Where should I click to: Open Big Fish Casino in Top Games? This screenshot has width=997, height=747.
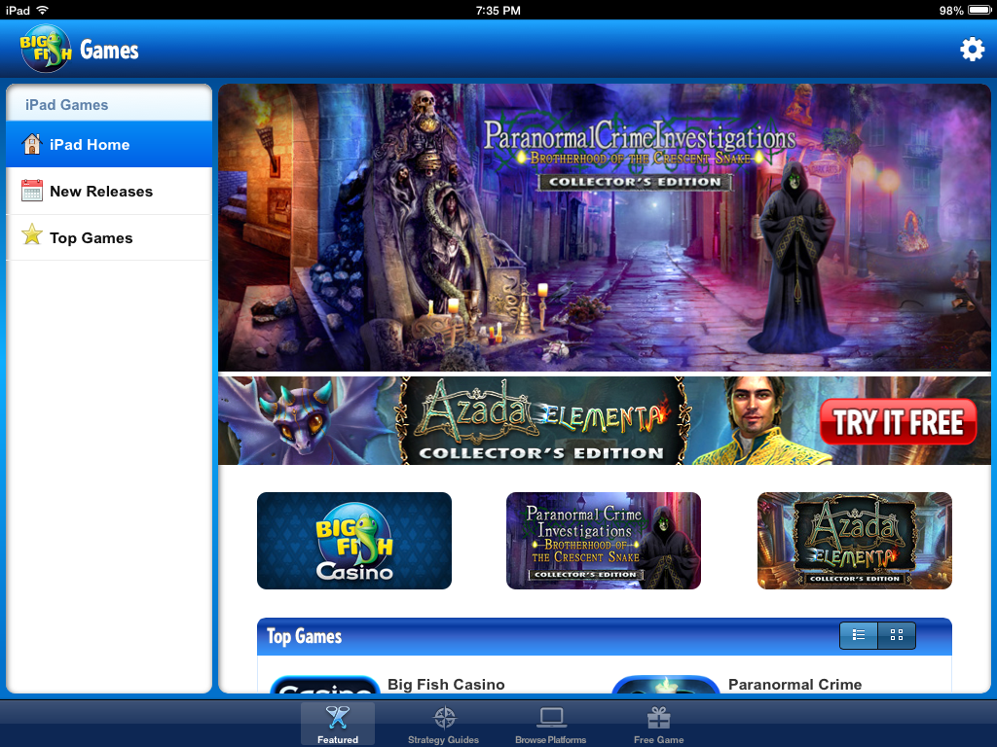[388, 685]
